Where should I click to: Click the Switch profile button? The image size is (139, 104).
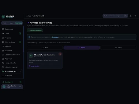point(12,82)
